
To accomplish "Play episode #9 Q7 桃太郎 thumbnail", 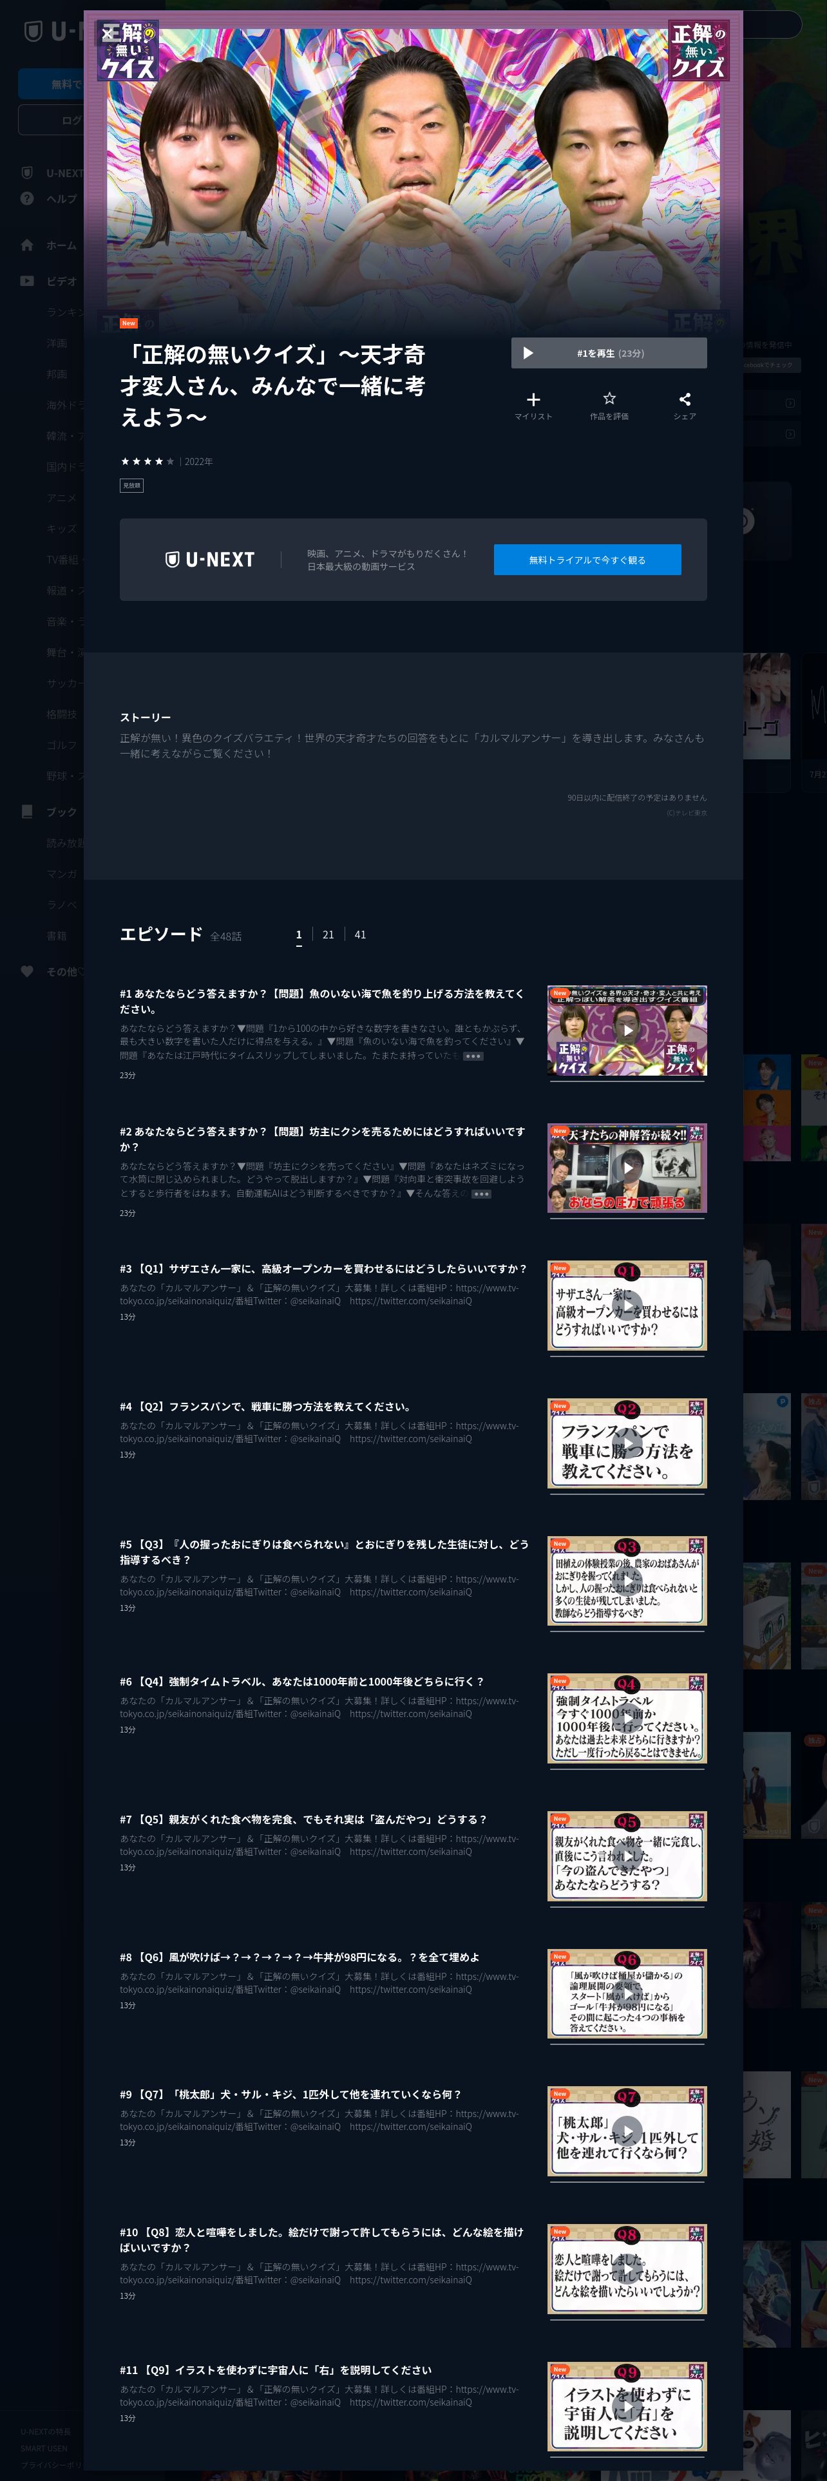I will [627, 2131].
